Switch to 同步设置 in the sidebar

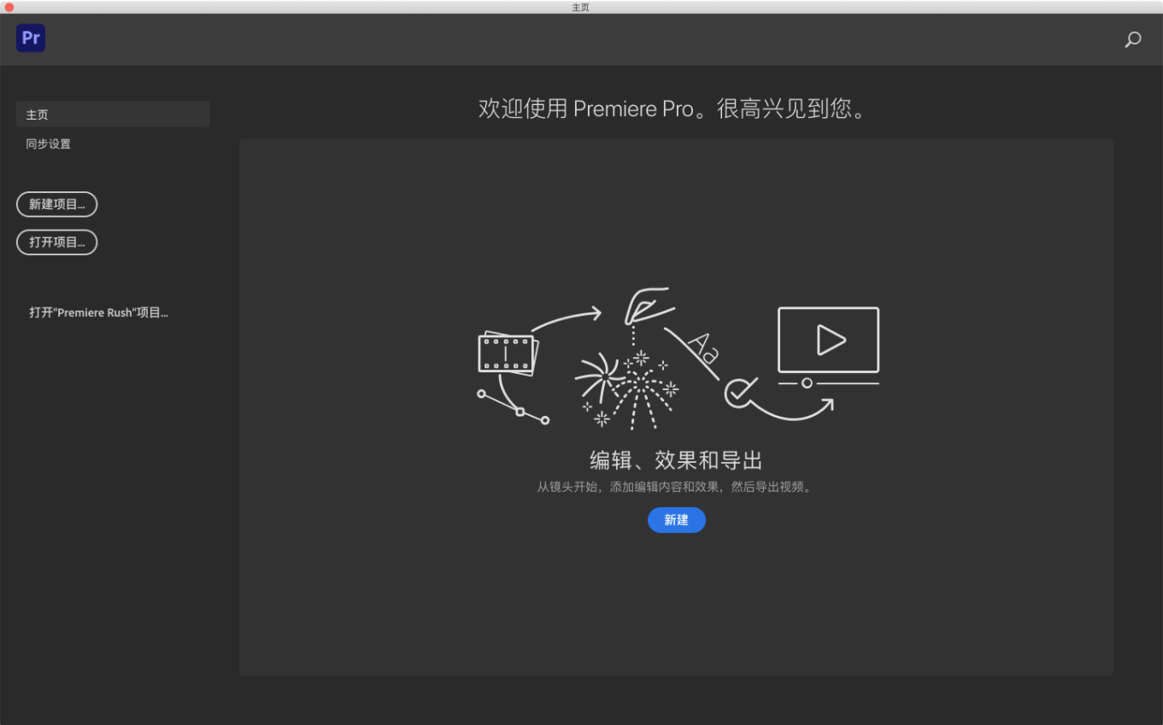[48, 143]
